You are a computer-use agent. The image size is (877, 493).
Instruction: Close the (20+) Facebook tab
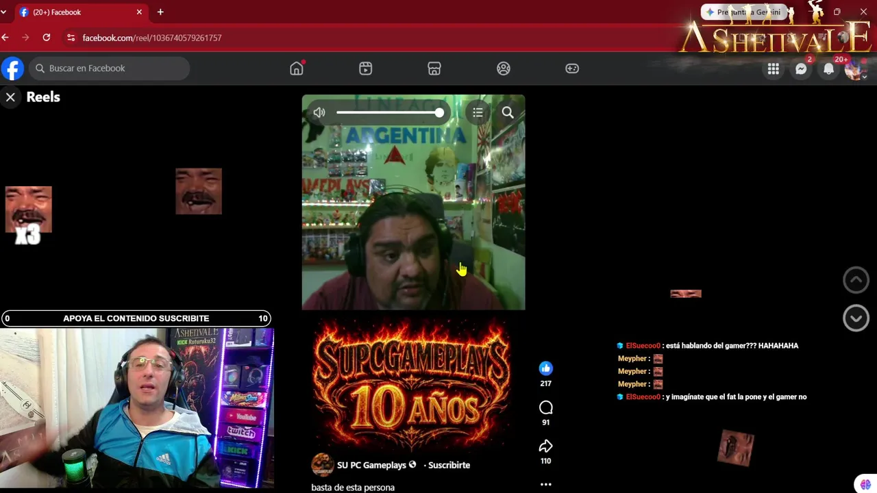(x=139, y=12)
